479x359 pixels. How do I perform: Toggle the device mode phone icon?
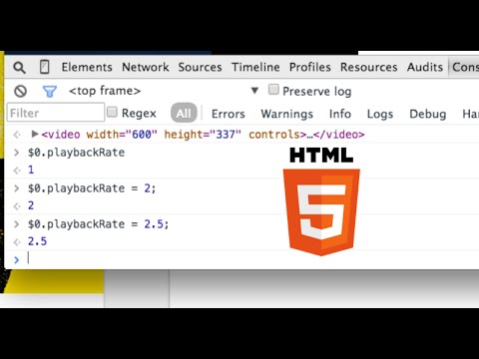[x=45, y=67]
